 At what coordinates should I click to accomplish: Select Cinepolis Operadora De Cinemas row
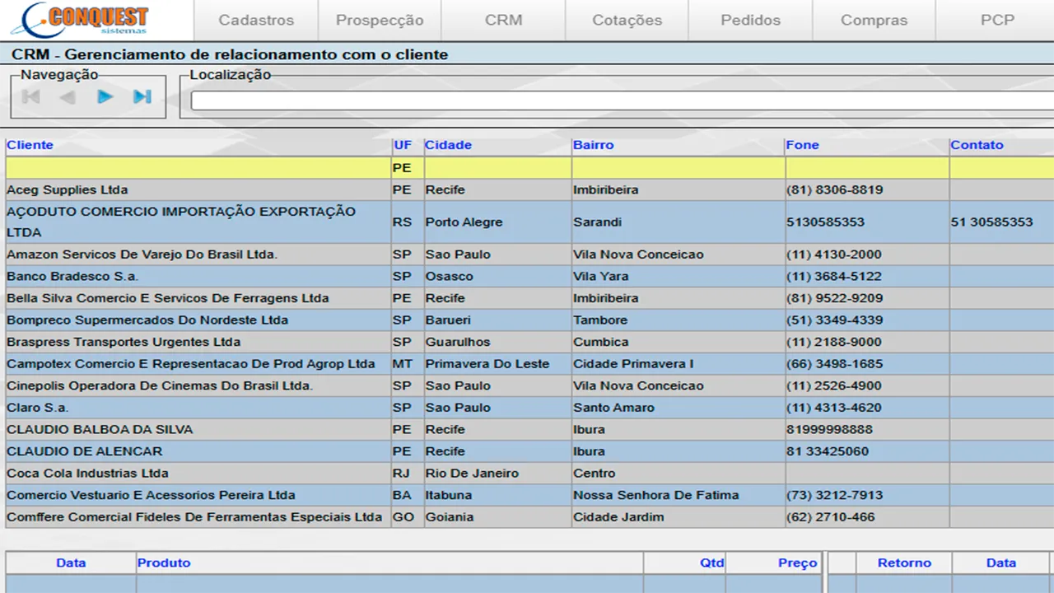529,385
